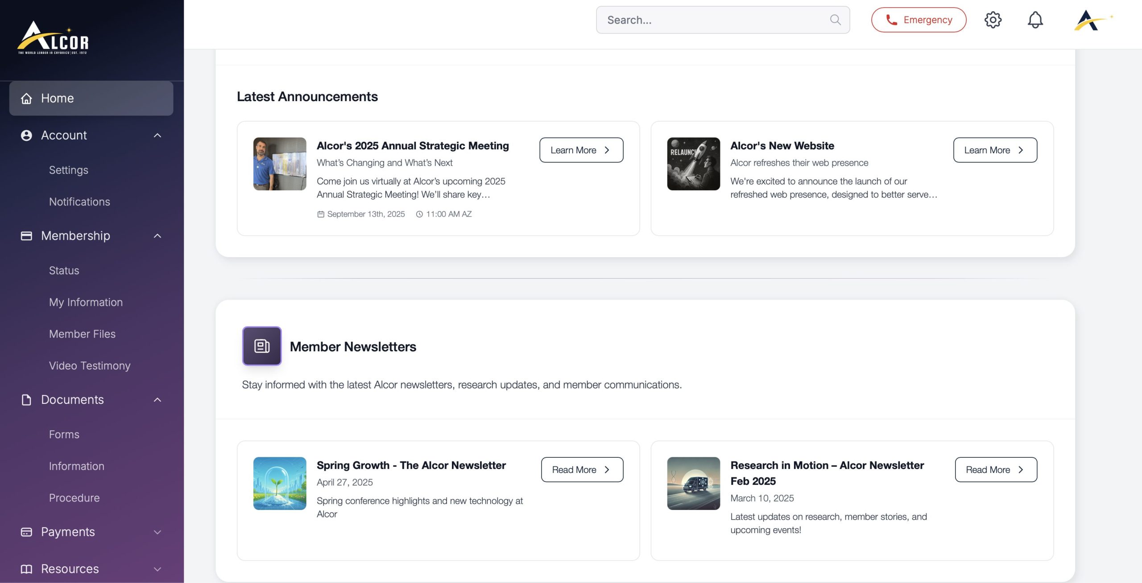This screenshot has width=1142, height=583.
Task: Select the Forms sidebar item
Action: click(x=64, y=435)
